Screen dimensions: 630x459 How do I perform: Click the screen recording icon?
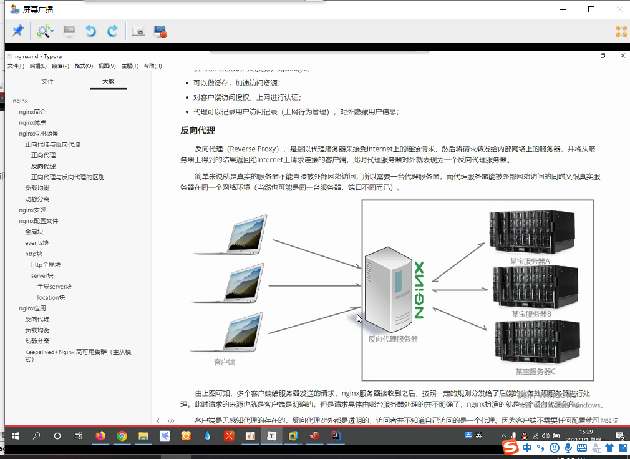[160, 32]
